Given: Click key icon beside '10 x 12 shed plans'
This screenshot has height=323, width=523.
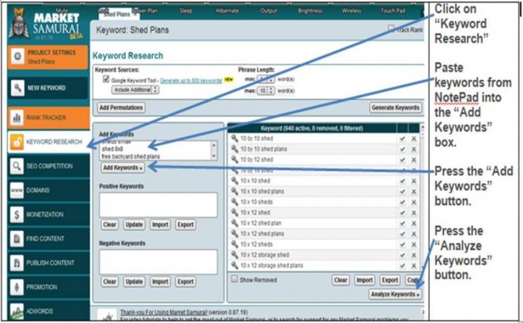Looking at the screenshot, I should 235,233.
